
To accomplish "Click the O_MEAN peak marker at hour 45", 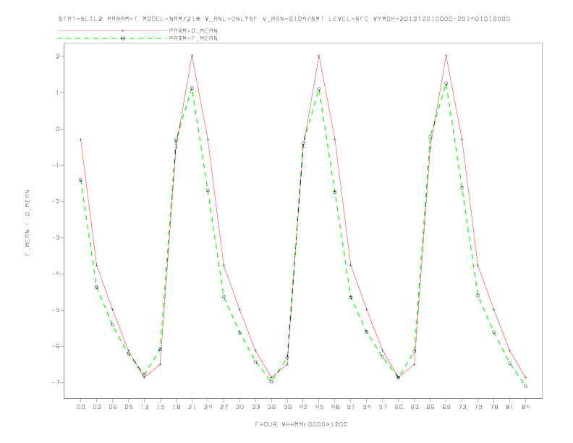I will (x=319, y=56).
